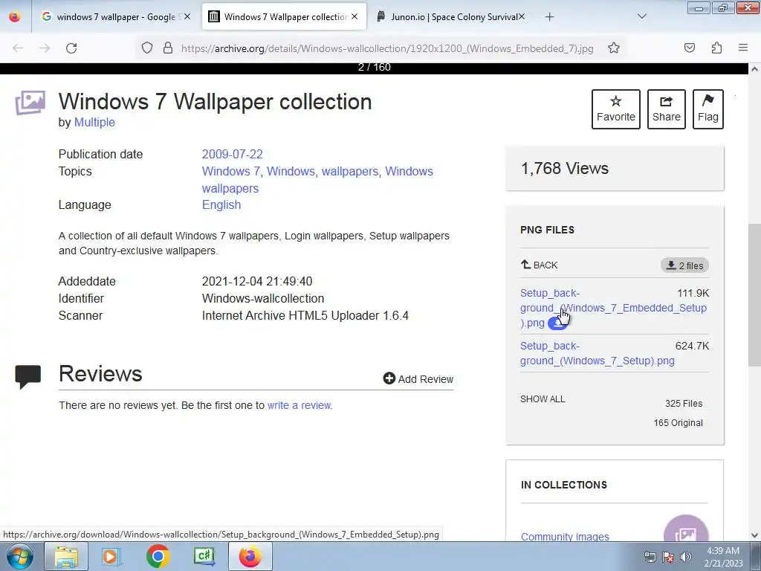Image resolution: width=761 pixels, height=571 pixels.
Task: Open the Community Images collection link
Action: point(565,537)
